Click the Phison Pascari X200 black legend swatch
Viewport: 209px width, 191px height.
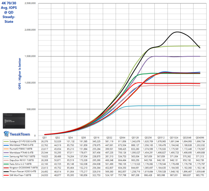click(x=6, y=171)
